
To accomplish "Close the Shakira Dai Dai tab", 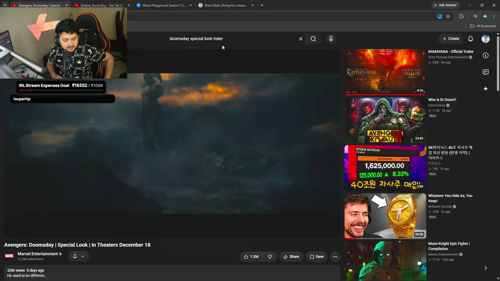I will click(x=129, y=5).
